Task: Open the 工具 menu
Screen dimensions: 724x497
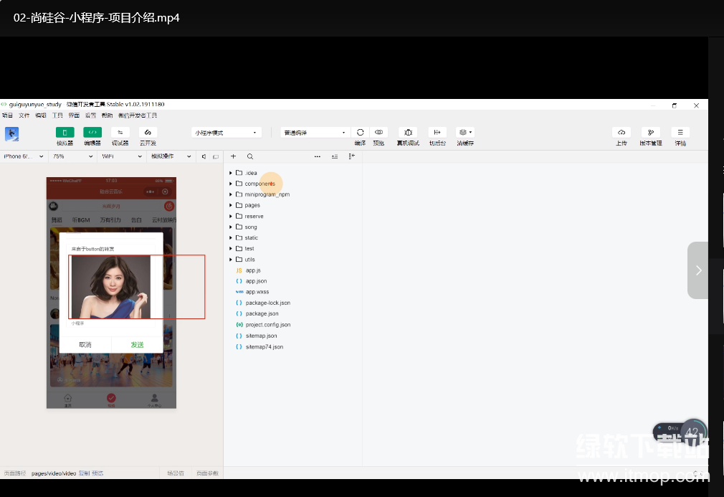Action: point(57,115)
